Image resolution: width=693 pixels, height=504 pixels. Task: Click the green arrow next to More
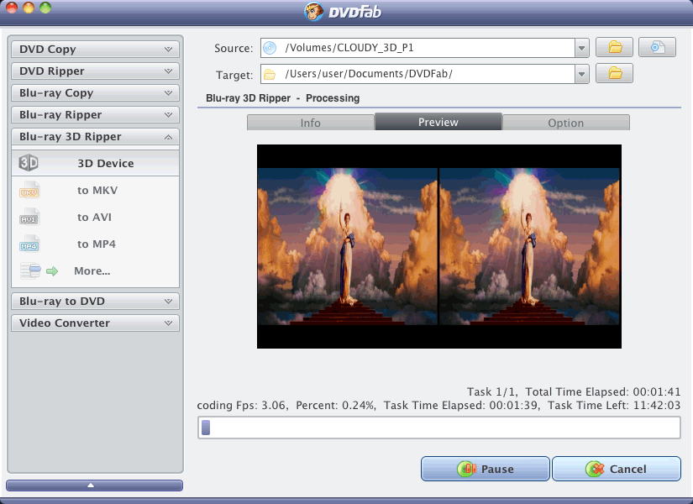[52, 271]
